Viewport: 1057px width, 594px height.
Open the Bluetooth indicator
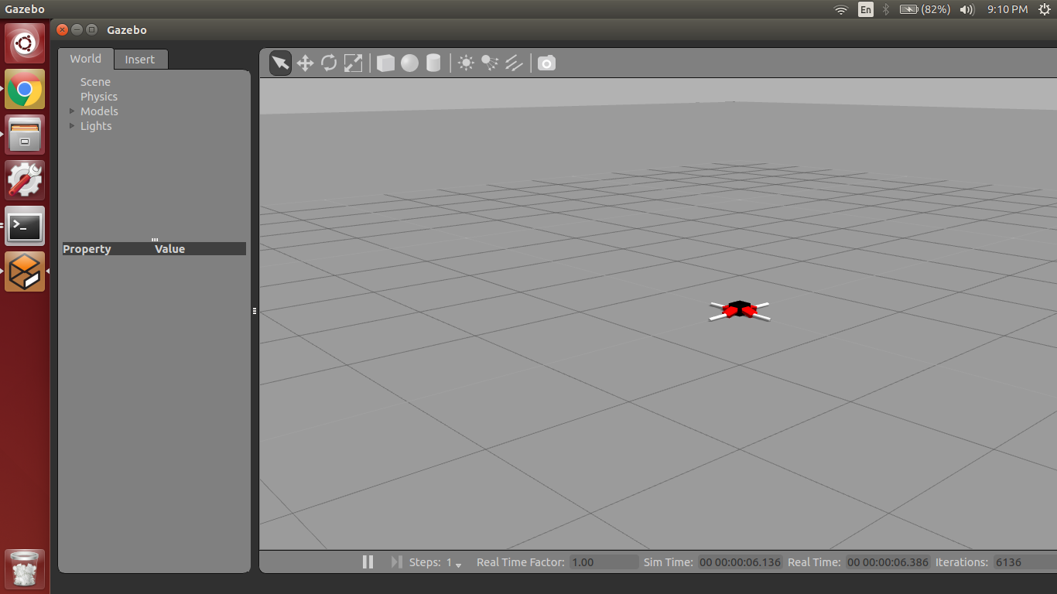pyautogui.click(x=887, y=9)
